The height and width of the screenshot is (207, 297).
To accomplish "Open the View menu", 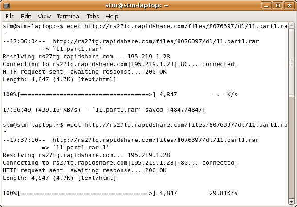I will tap(44, 17).
